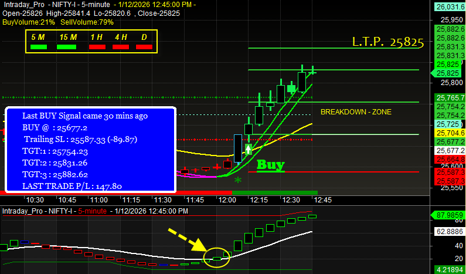The image size is (466, 274).
Task: Click the 11:30 time axis label
Action: point(163,200)
